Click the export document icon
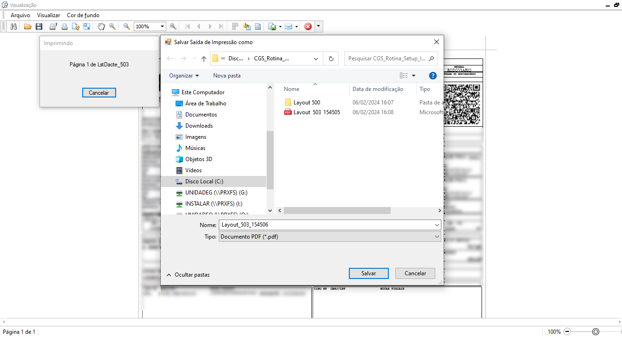The image size is (622, 337). (273, 26)
